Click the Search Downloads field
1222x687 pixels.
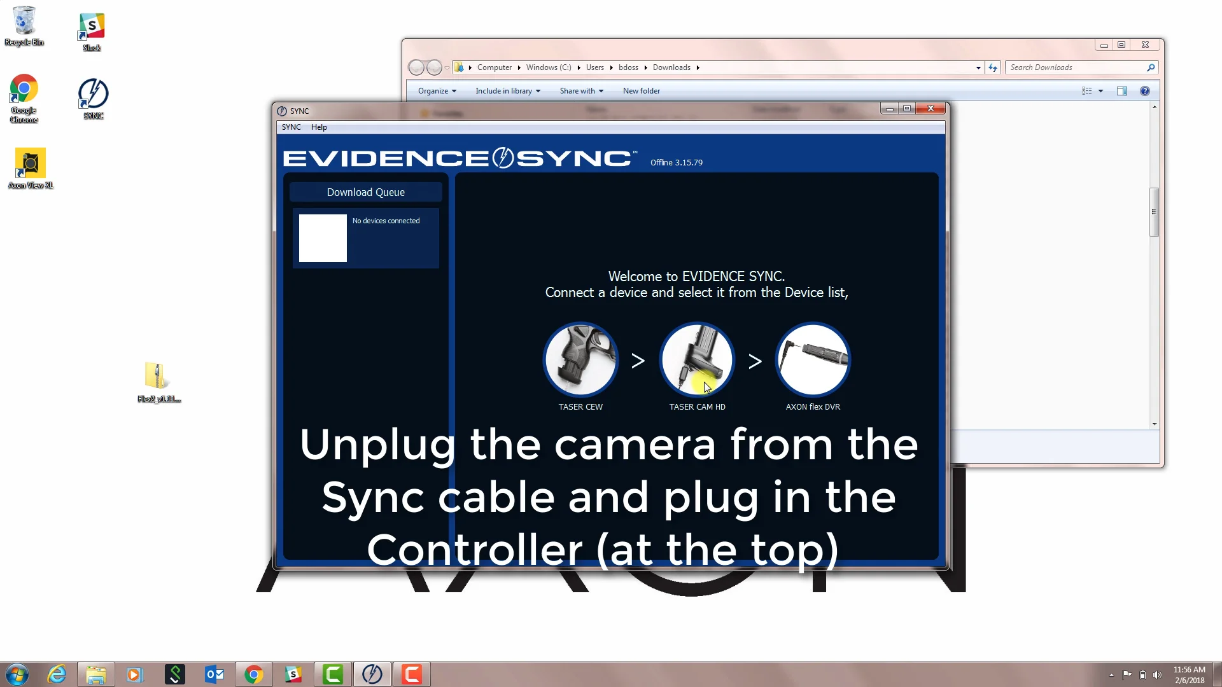1076,67
